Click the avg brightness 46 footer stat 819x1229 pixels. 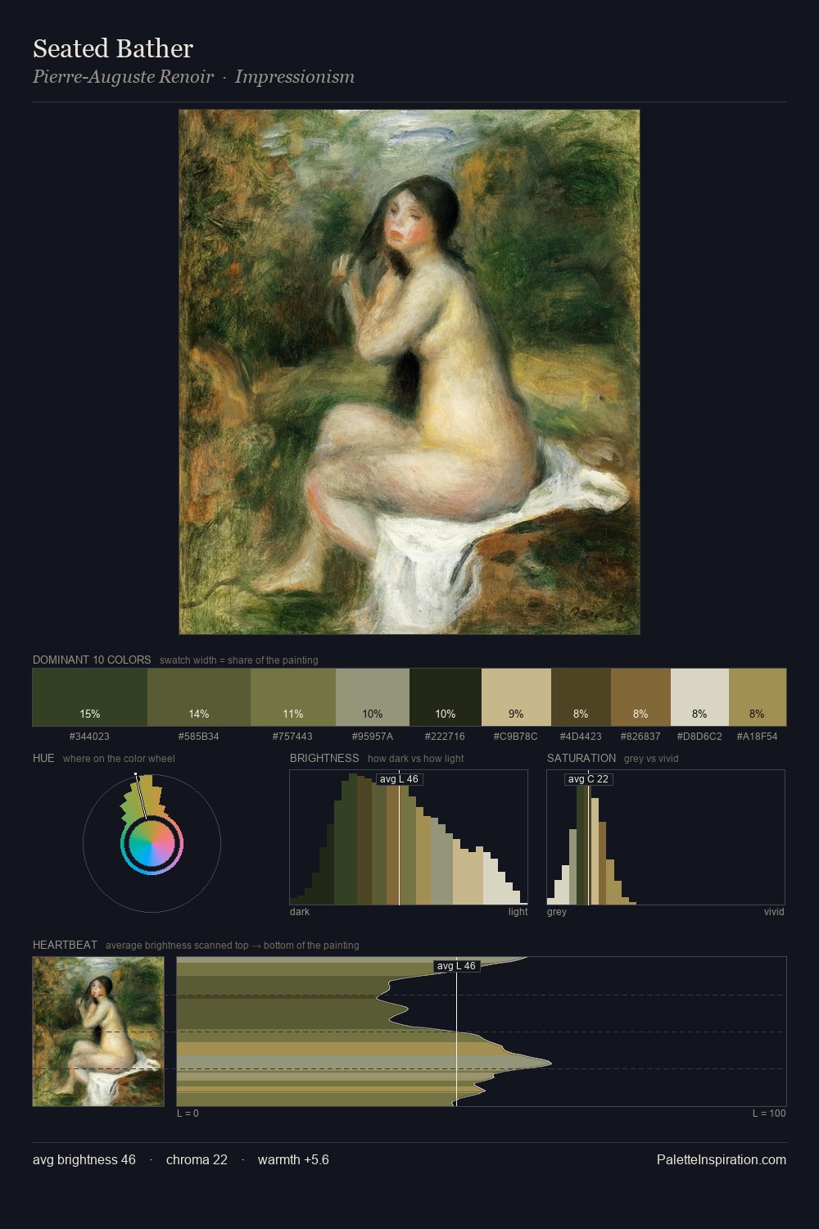[x=84, y=1160]
